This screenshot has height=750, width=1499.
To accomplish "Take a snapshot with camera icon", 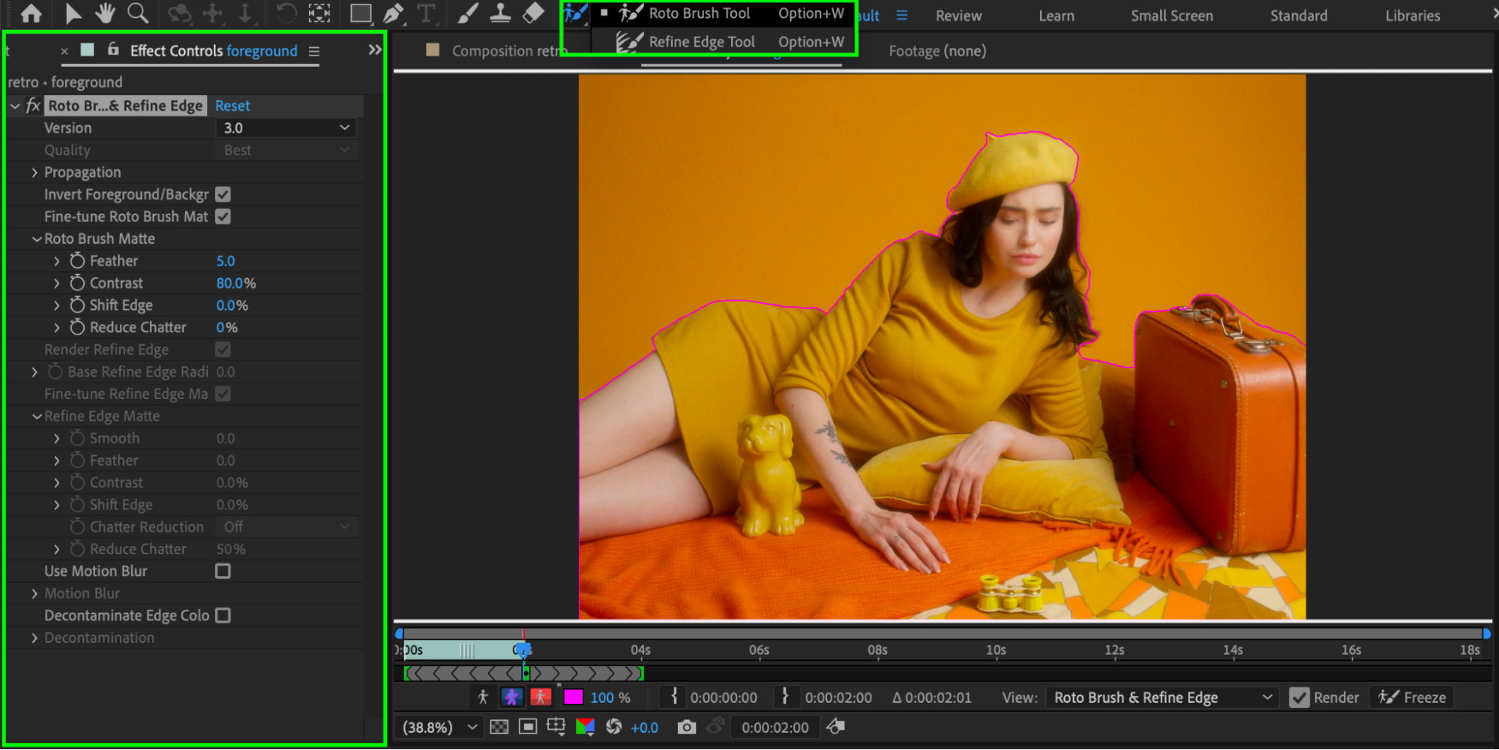I will tap(685, 727).
